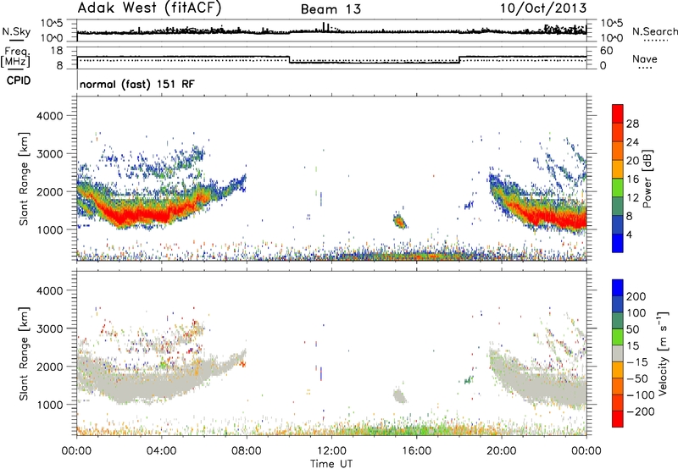Click the Power [dB] colorbar label
The width and height of the screenshot is (678, 469).
[x=647, y=179]
